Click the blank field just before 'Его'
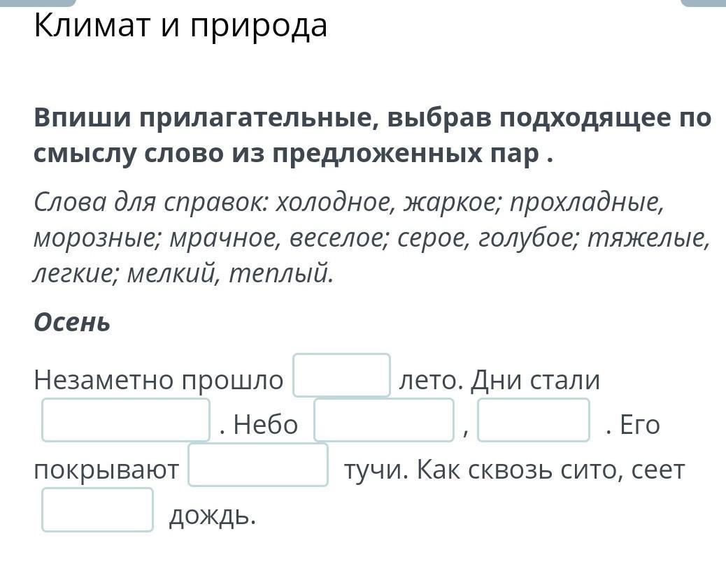This screenshot has width=726, height=566. [x=534, y=420]
